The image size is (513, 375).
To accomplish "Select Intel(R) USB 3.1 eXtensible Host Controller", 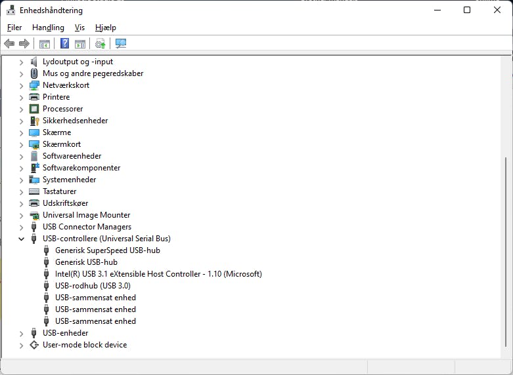I will pyautogui.click(x=158, y=274).
